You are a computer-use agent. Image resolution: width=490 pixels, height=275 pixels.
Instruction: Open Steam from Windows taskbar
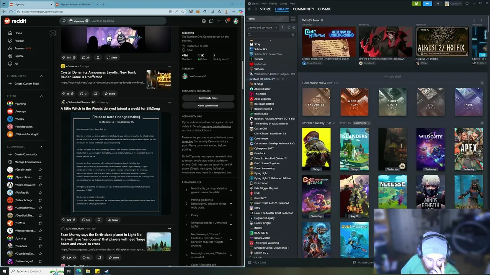tap(106, 271)
